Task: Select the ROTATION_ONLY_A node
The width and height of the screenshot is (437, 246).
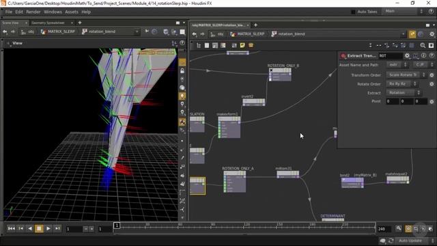Action: click(x=235, y=181)
